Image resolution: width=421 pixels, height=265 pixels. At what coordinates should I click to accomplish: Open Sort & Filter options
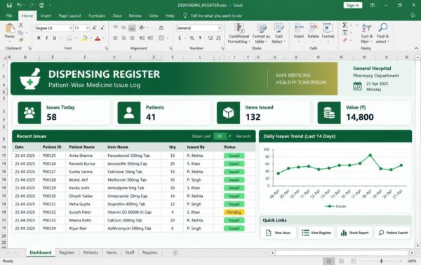366,34
